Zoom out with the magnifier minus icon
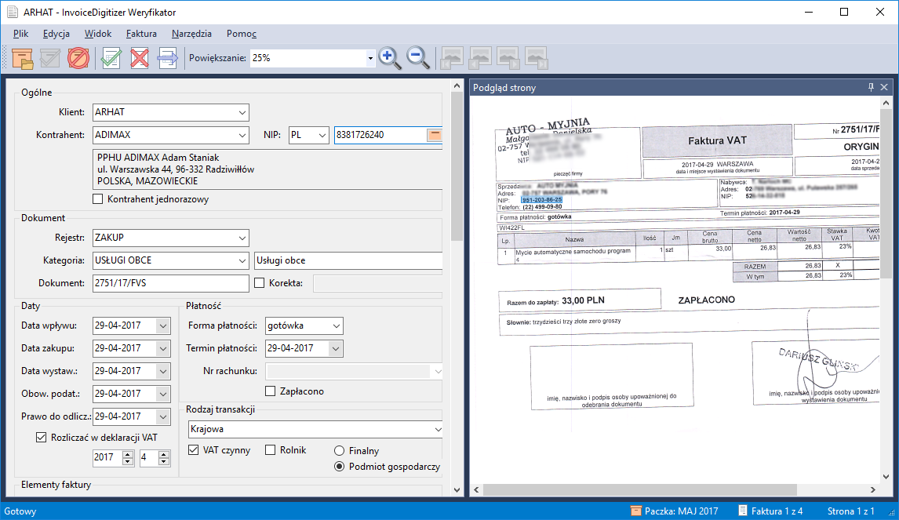This screenshot has height=520, width=899. (418, 58)
